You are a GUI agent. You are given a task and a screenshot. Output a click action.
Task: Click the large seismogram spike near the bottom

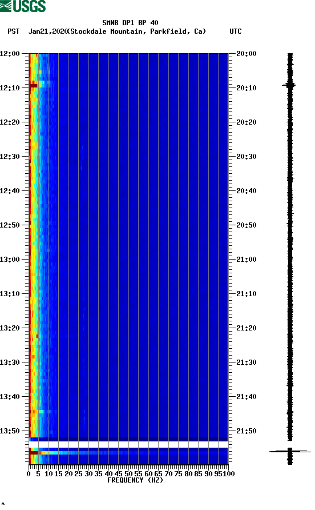(290, 452)
